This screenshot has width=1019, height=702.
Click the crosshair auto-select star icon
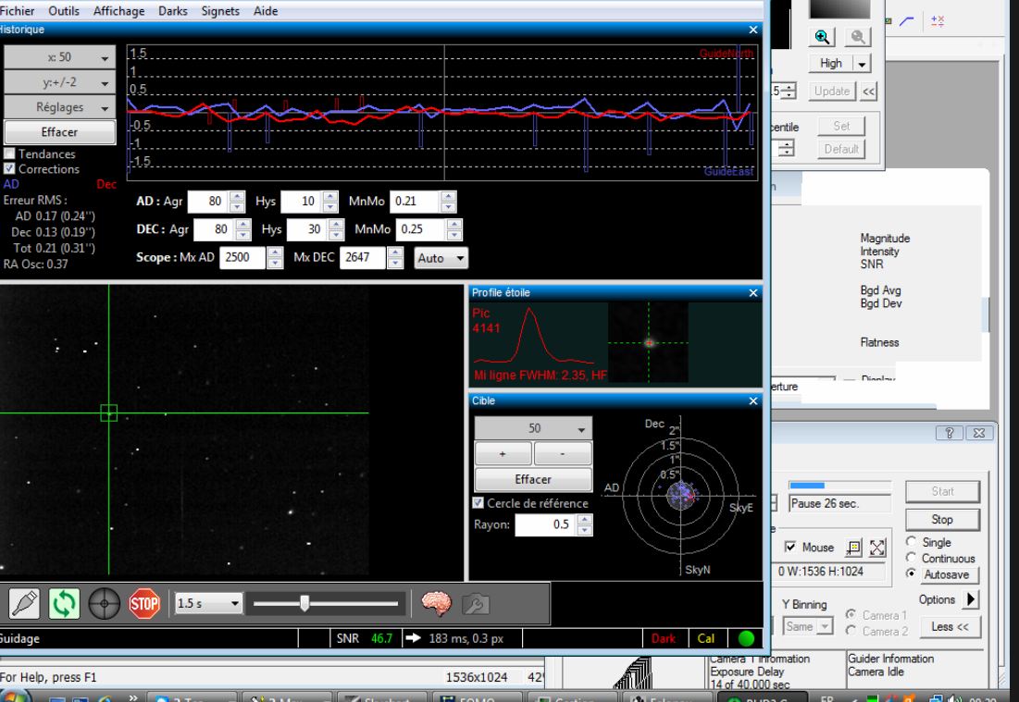point(102,603)
